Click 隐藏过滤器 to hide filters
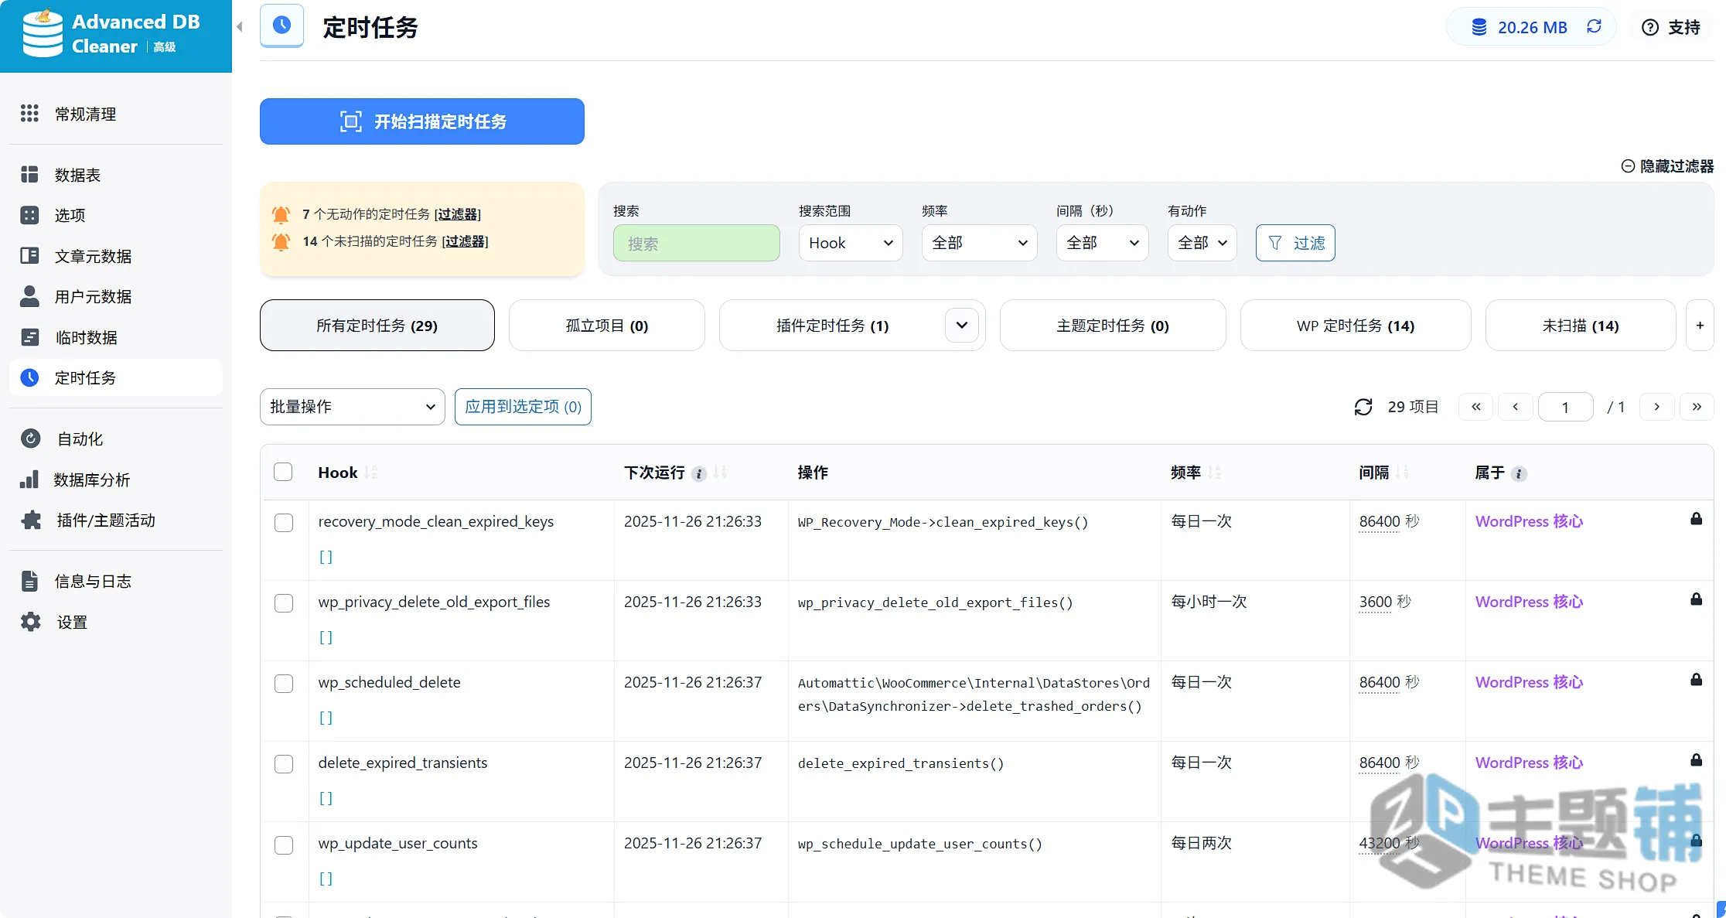 click(1667, 166)
